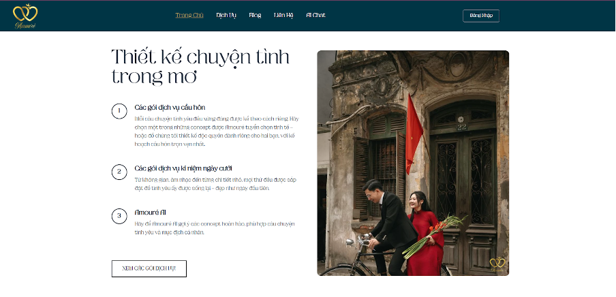The image size is (616, 297).
Task: Click the Đăng Nhập login button
Action: pyautogui.click(x=481, y=16)
